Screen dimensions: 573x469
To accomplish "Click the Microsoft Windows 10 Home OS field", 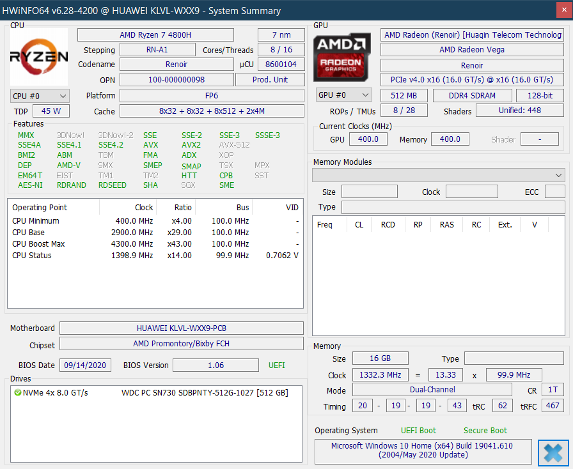I will 423,450.
